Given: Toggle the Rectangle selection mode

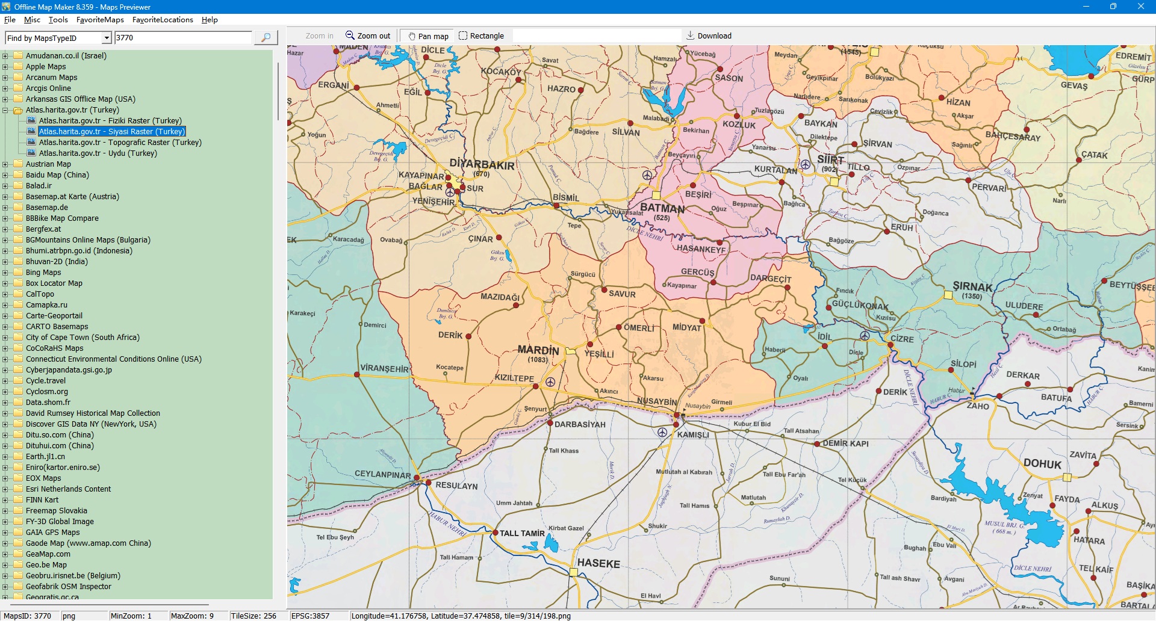Looking at the screenshot, I should tap(481, 36).
